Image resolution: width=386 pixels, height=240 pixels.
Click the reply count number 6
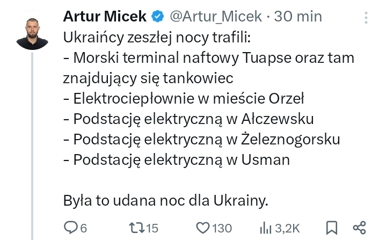pyautogui.click(x=83, y=229)
